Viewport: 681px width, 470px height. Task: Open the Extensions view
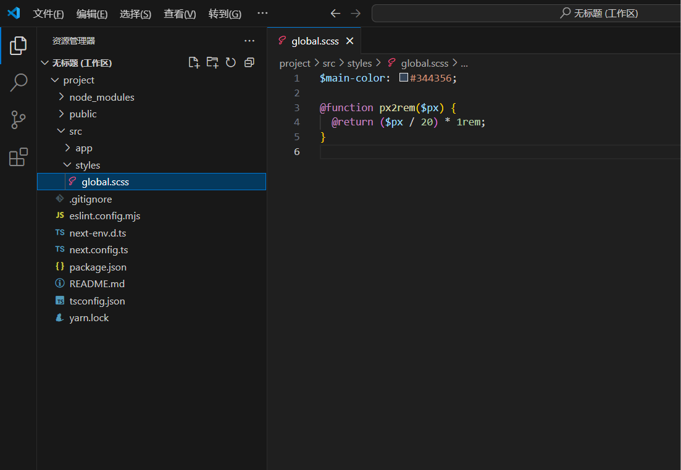[x=19, y=157]
